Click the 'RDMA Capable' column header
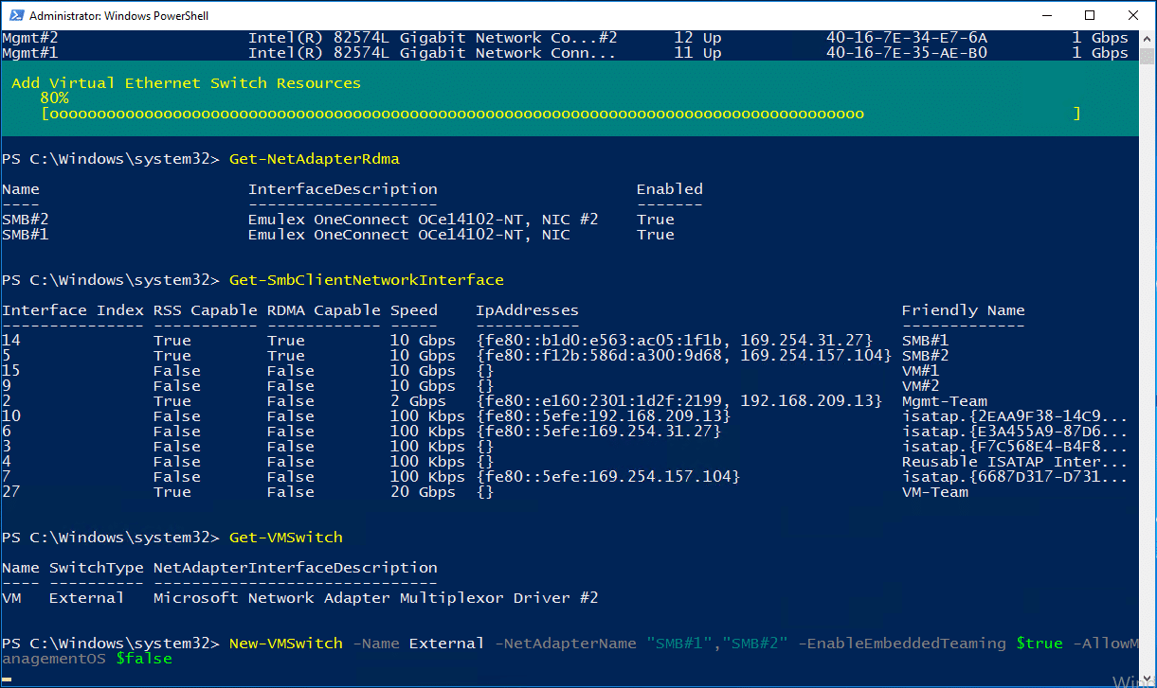This screenshot has width=1157, height=688. click(x=324, y=310)
